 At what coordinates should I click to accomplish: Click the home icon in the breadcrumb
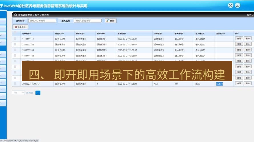15,15
